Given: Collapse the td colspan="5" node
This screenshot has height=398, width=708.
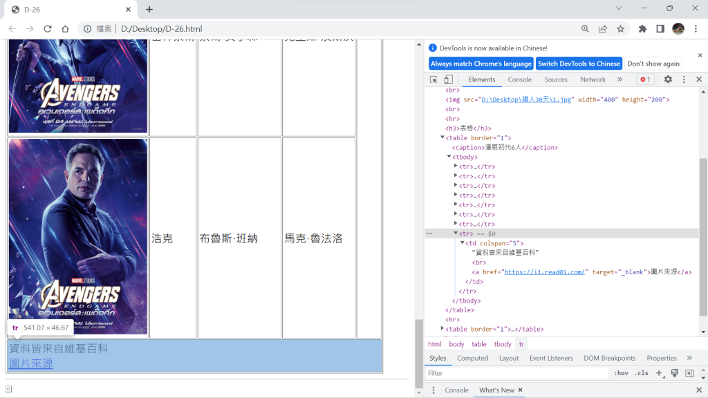Looking at the screenshot, I should [463, 243].
